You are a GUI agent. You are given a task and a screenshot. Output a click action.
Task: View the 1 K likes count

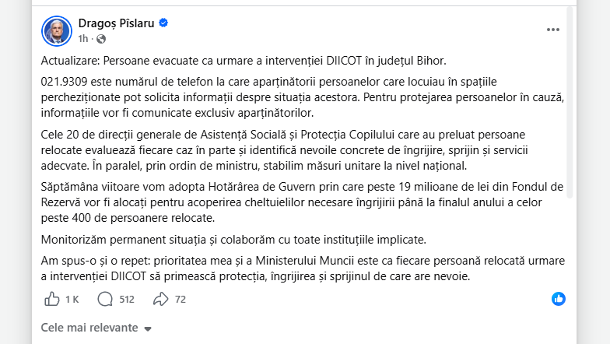pos(72,300)
